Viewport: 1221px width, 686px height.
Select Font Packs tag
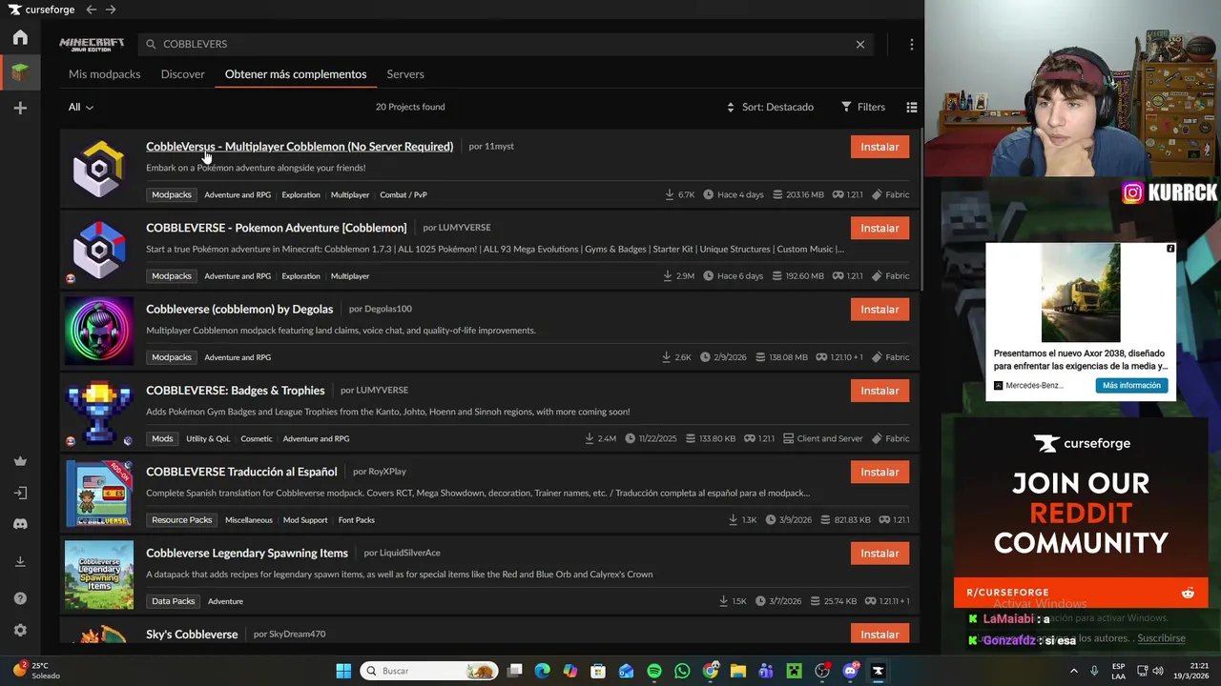(357, 520)
